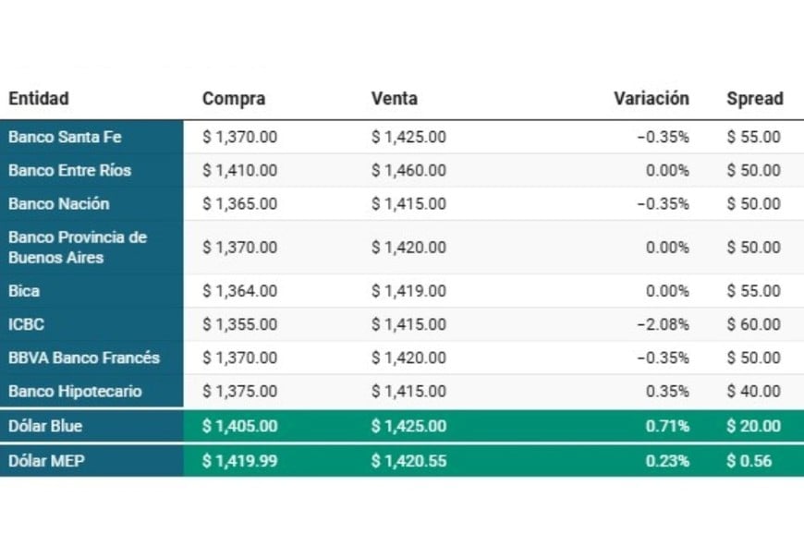Click Bica compra value $1,364.00
Image resolution: width=804 pixels, height=534 pixels.
[239, 291]
